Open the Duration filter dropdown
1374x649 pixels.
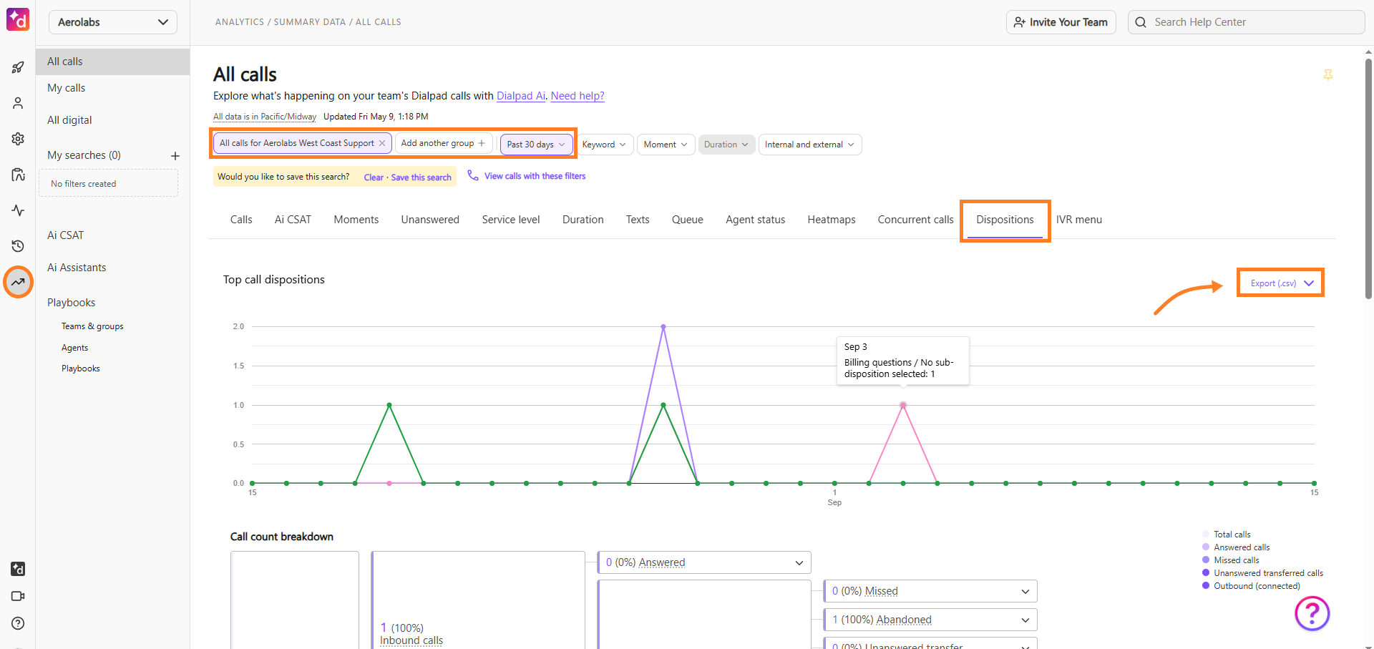pos(726,145)
